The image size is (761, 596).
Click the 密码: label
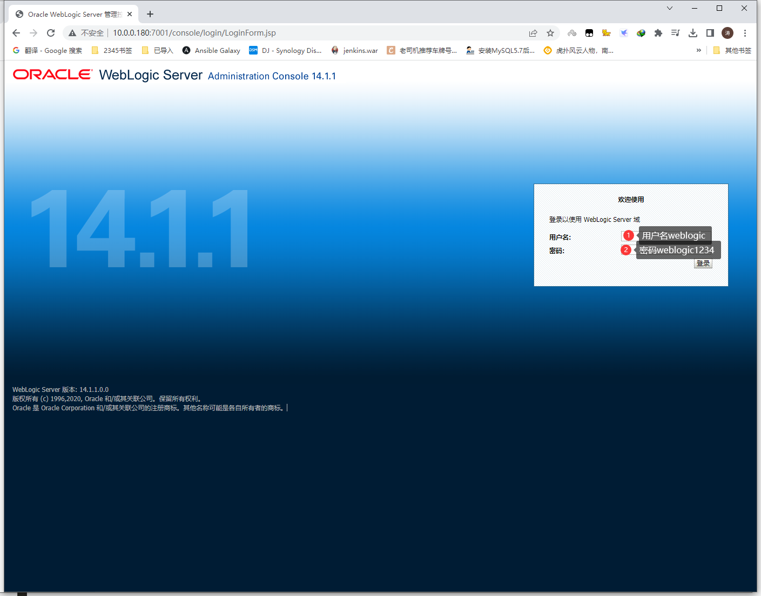pyautogui.click(x=557, y=251)
